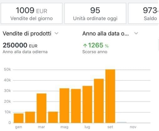159x131 pixels.
Task: Select the June sales bar
Action: 76,106
